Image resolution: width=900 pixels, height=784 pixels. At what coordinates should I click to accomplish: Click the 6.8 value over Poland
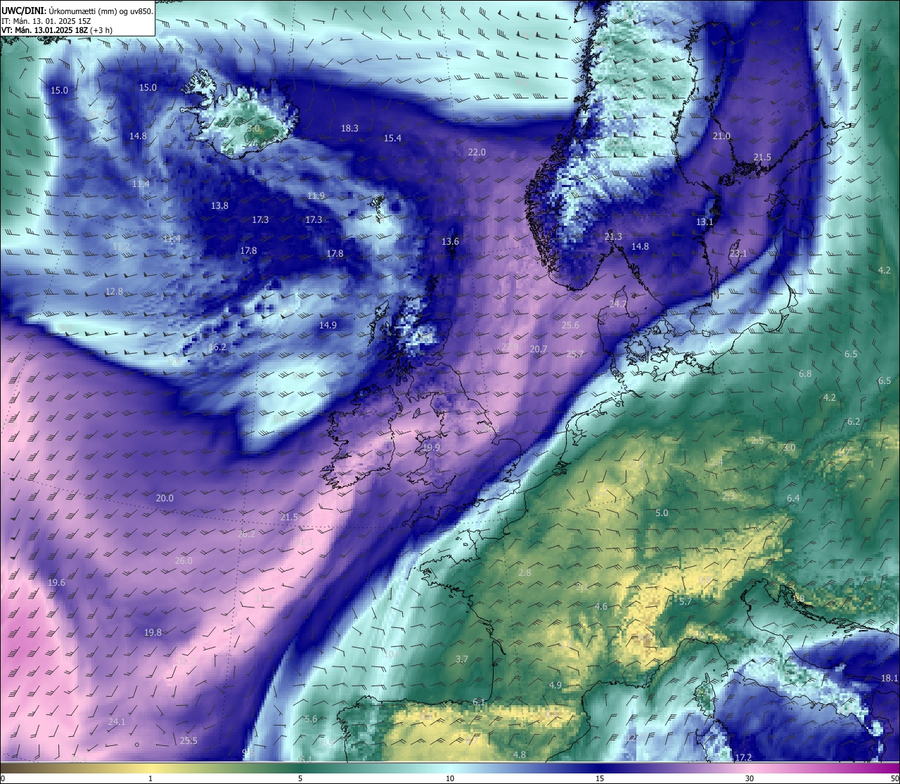coord(805,373)
